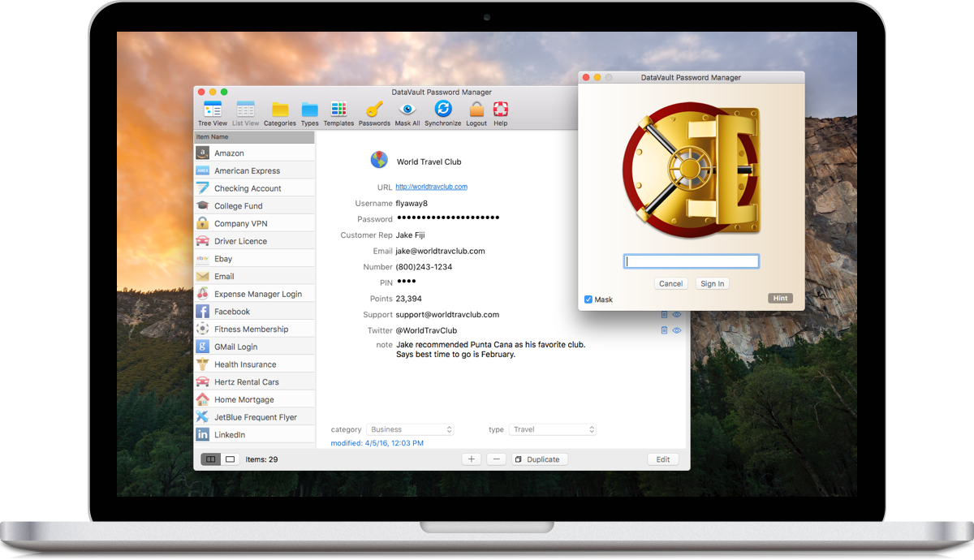Select the Fitness Membership soccer ball icon

(202, 329)
